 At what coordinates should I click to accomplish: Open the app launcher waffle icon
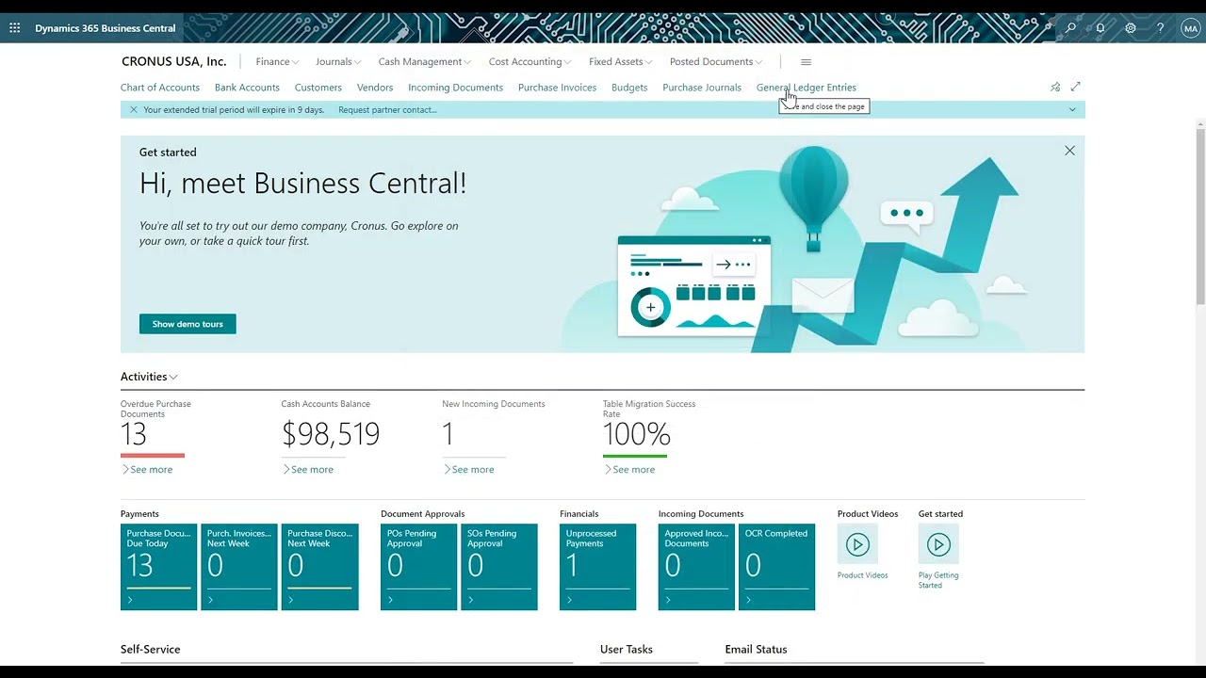pyautogui.click(x=14, y=28)
